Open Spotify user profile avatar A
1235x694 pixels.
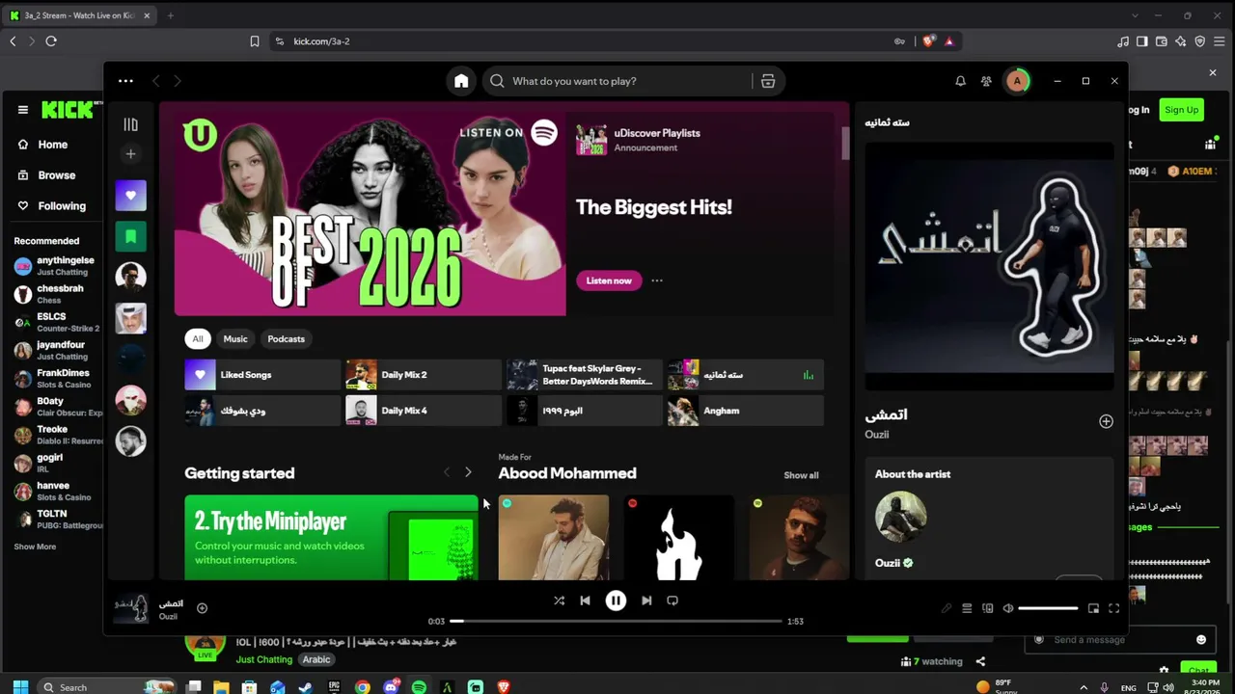coord(1016,81)
